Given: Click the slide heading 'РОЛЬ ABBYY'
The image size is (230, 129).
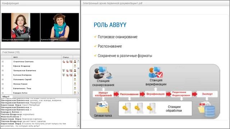Looking at the screenshot, I should point(110,25).
